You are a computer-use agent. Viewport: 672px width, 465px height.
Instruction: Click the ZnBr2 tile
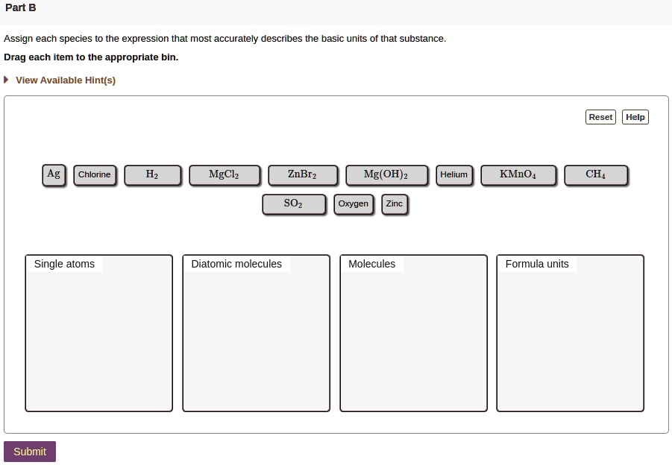tap(303, 174)
